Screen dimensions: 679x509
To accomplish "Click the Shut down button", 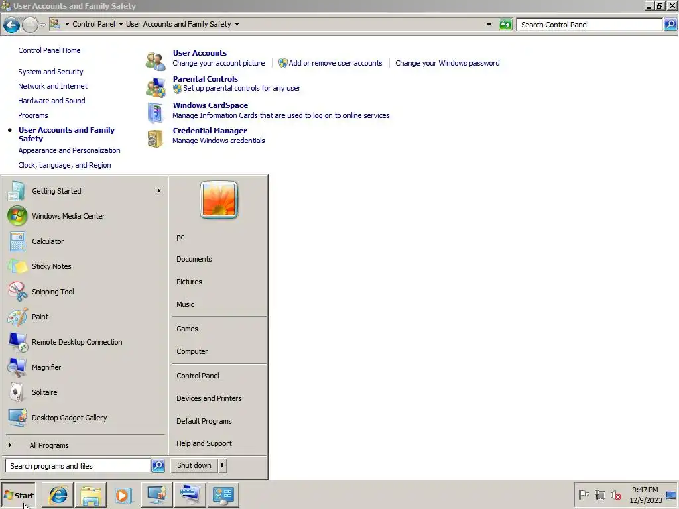I will [194, 465].
